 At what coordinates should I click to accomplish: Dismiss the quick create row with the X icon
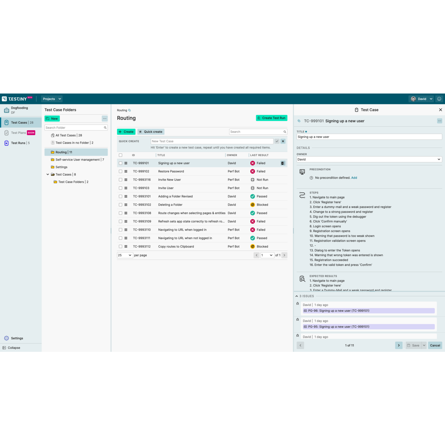(x=283, y=141)
